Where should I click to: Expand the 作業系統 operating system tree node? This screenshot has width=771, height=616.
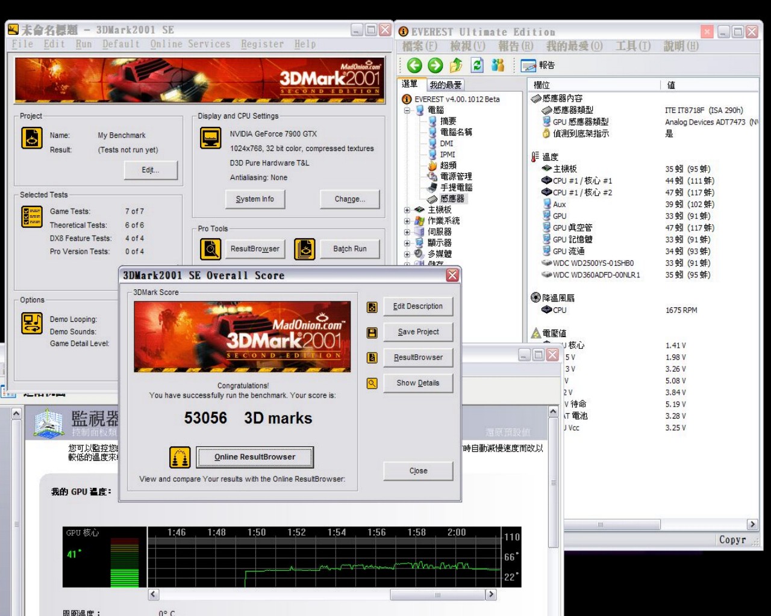tap(407, 221)
